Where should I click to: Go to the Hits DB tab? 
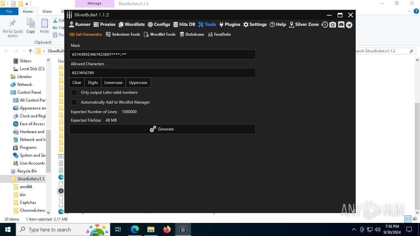184,25
